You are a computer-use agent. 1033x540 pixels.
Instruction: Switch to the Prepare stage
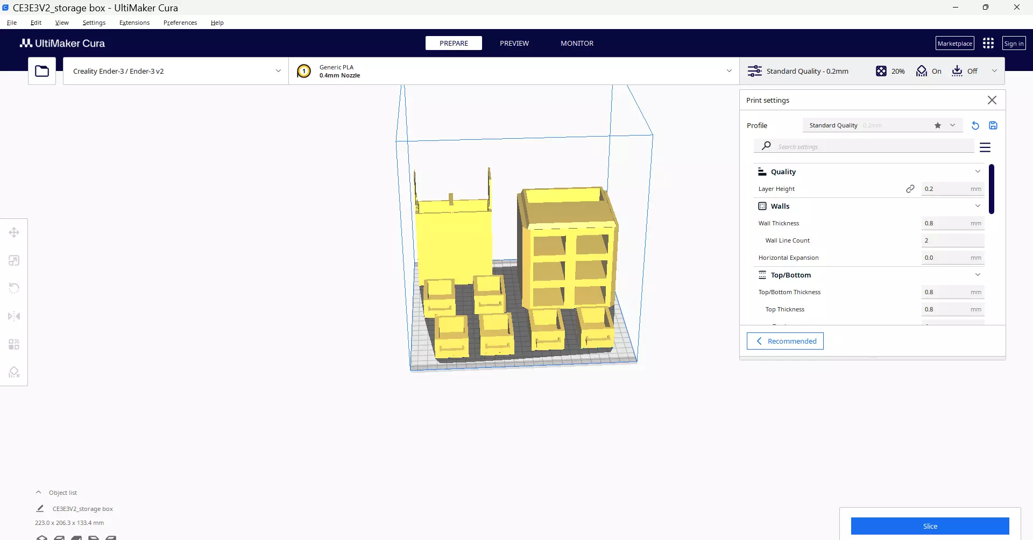click(454, 43)
